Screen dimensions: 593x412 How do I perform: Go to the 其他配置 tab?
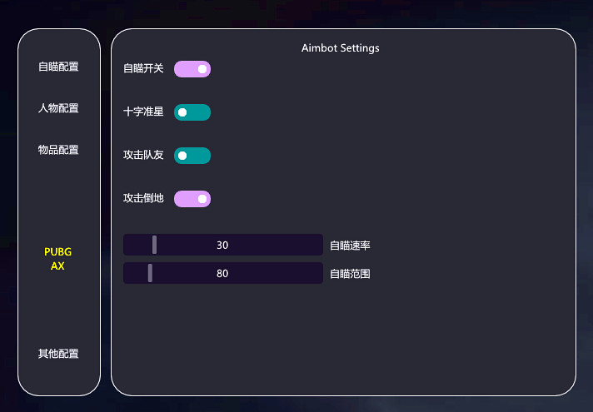pos(58,354)
